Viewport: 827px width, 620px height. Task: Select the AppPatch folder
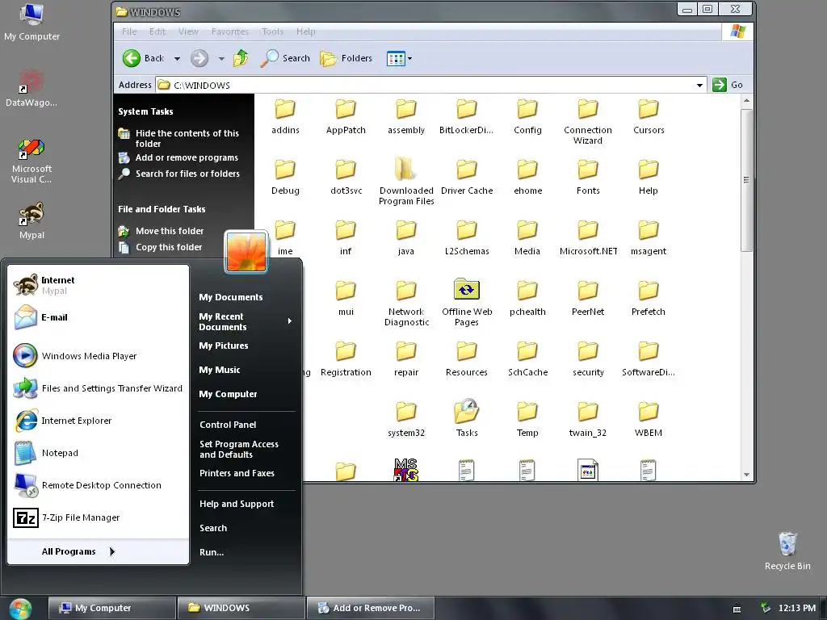pyautogui.click(x=346, y=116)
